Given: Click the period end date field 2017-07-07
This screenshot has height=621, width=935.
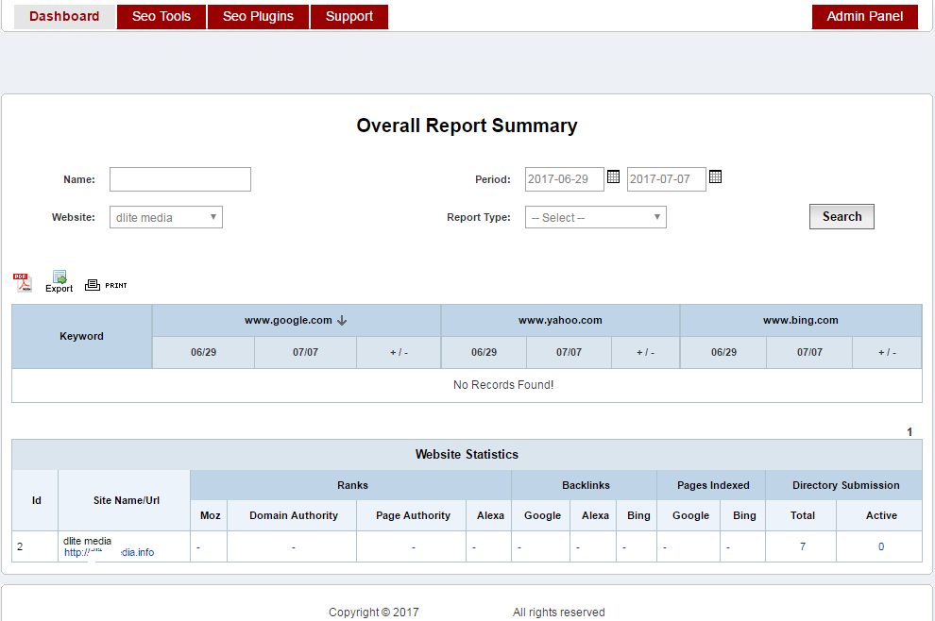Looking at the screenshot, I should tap(666, 179).
